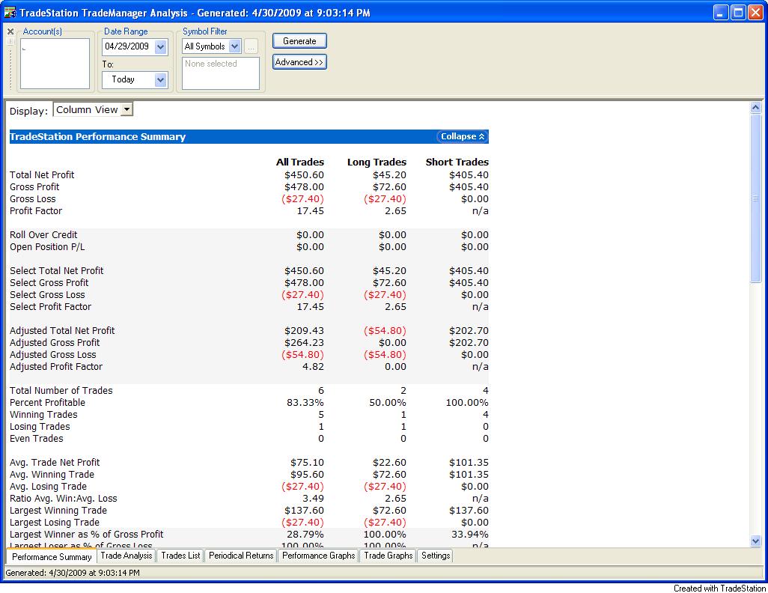Select the $450.60 Total Net Profit value
Image resolution: width=768 pixels, height=593 pixels.
(304, 175)
